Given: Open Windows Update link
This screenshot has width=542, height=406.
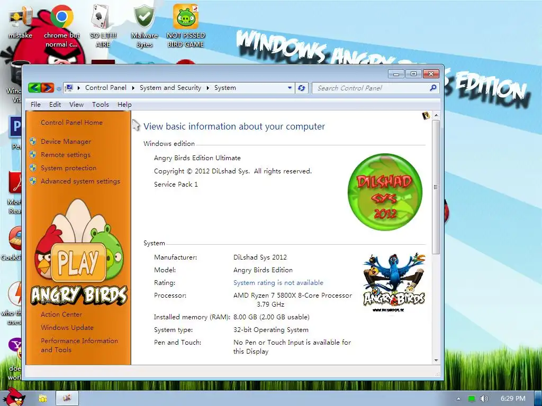Looking at the screenshot, I should click(67, 328).
